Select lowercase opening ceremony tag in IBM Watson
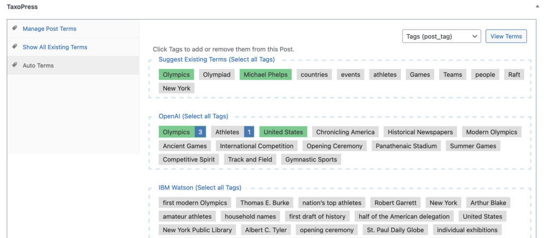 327,230
